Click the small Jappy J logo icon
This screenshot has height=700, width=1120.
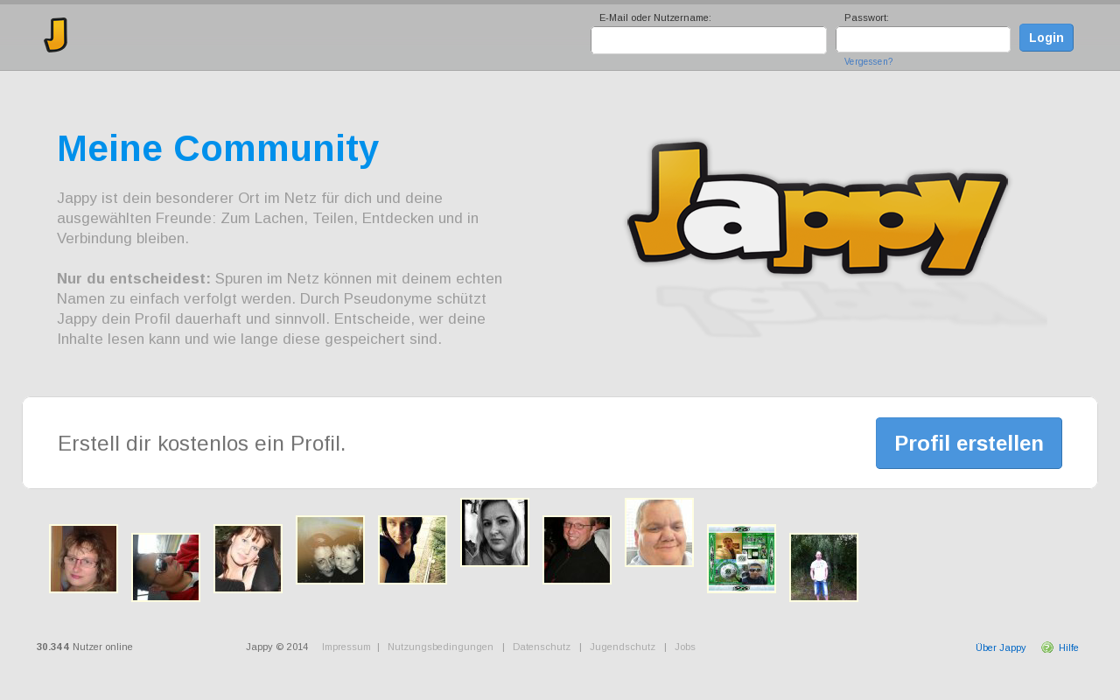(x=56, y=35)
